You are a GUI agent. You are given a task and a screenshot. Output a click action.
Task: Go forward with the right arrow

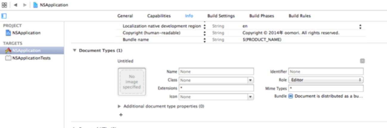click(x=25, y=5)
